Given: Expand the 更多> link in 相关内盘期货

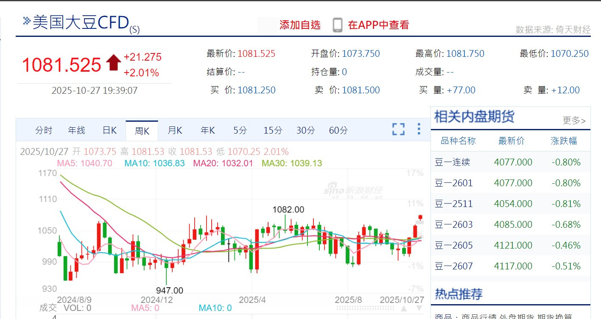Looking at the screenshot, I should tap(574, 120).
